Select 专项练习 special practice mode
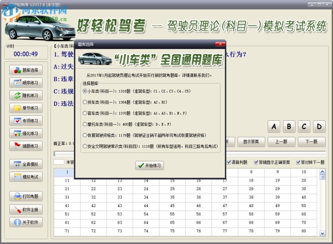333x244 pixels. [26, 121]
